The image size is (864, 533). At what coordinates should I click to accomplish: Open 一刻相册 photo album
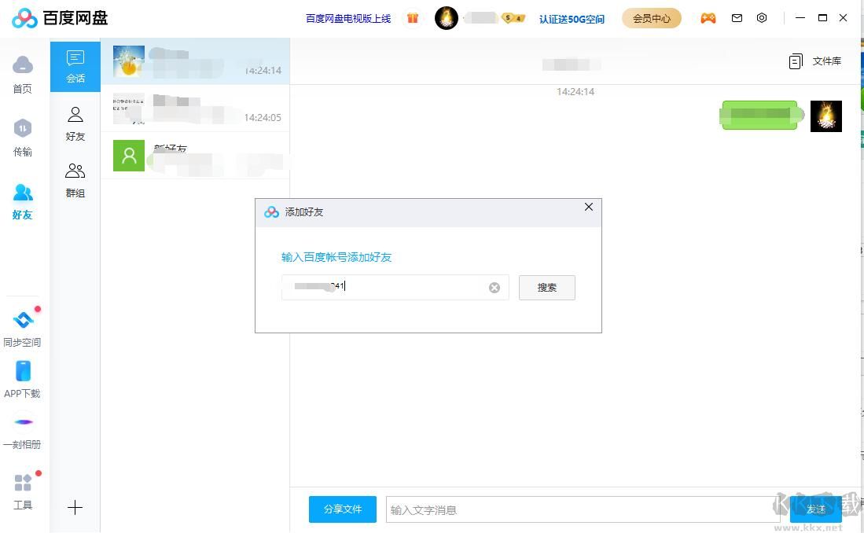tap(22, 431)
